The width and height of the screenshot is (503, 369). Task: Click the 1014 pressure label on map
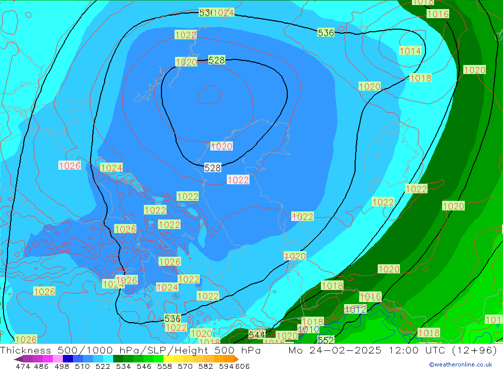(410, 51)
